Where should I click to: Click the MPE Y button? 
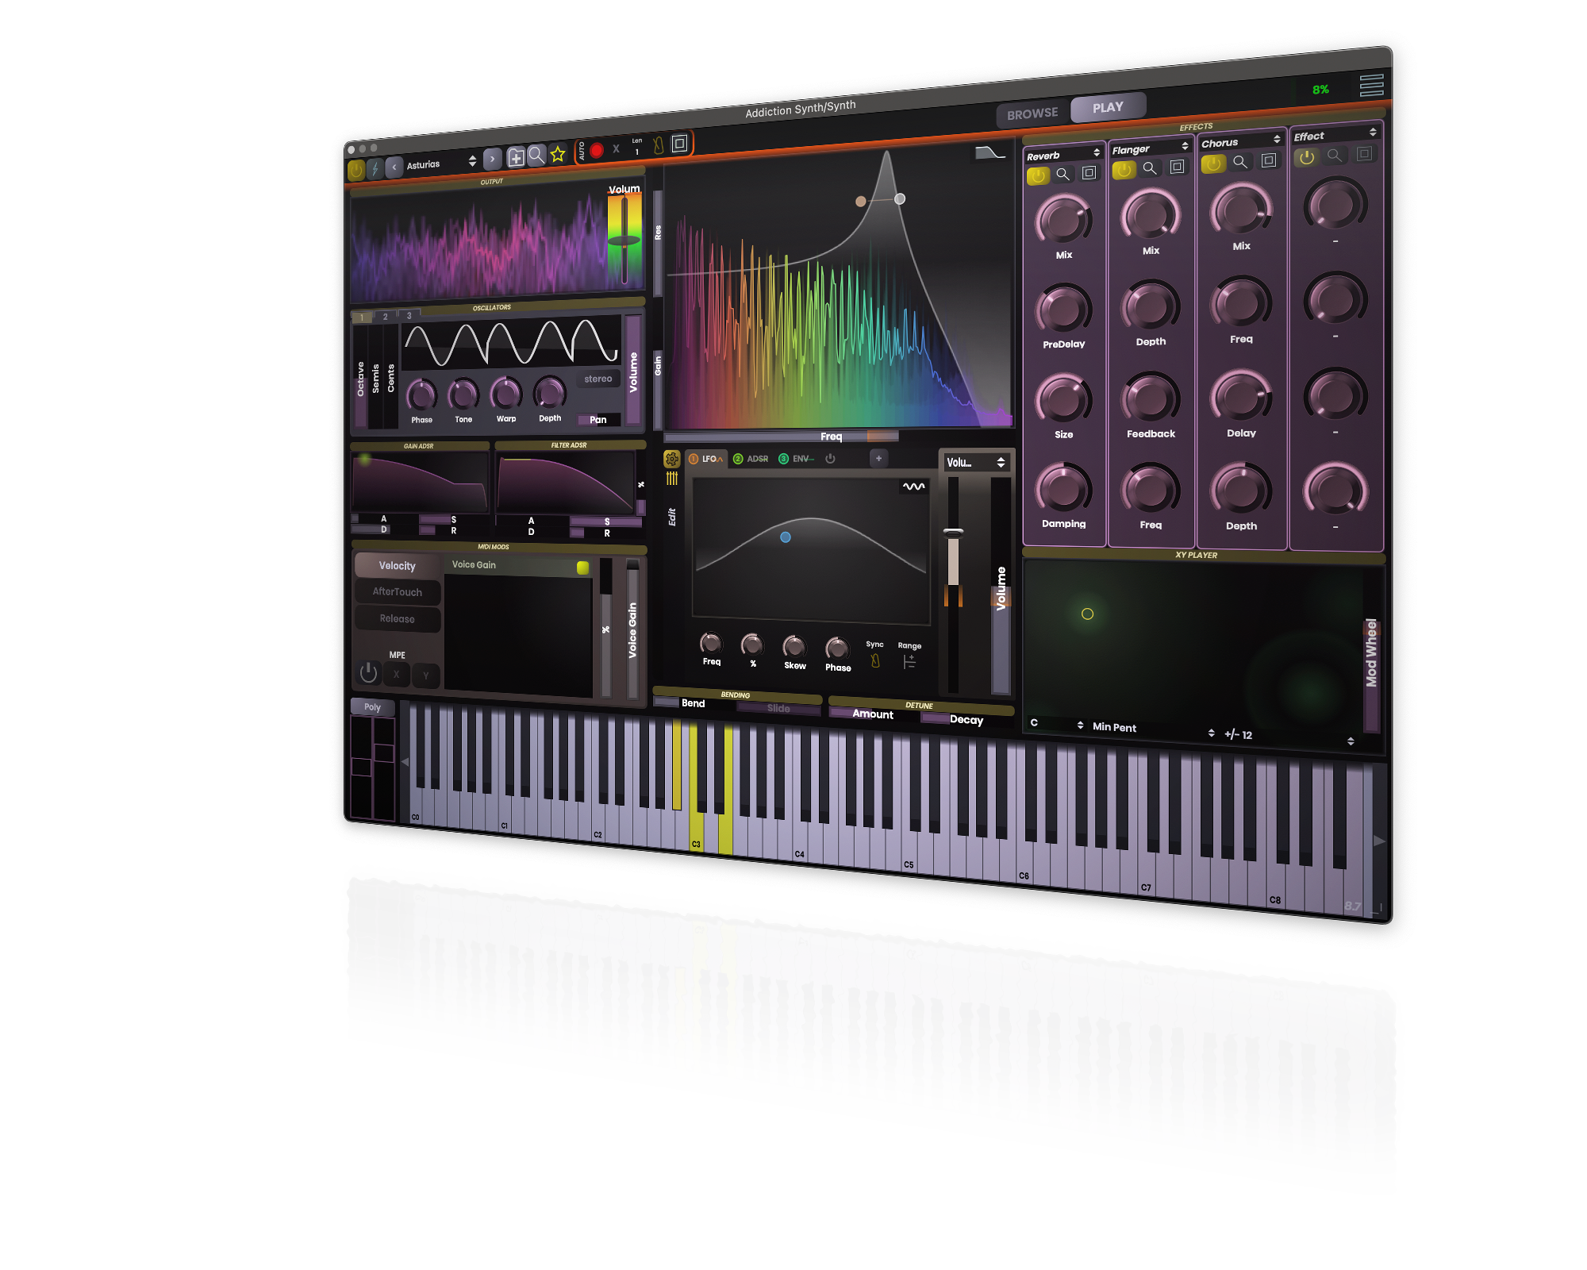425,675
